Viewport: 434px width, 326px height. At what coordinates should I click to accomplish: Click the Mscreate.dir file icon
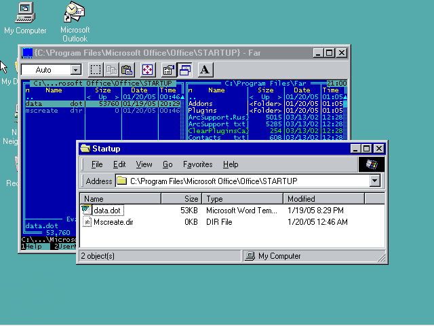(87, 222)
